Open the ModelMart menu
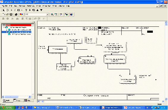 pyautogui.click(x=47, y=6)
